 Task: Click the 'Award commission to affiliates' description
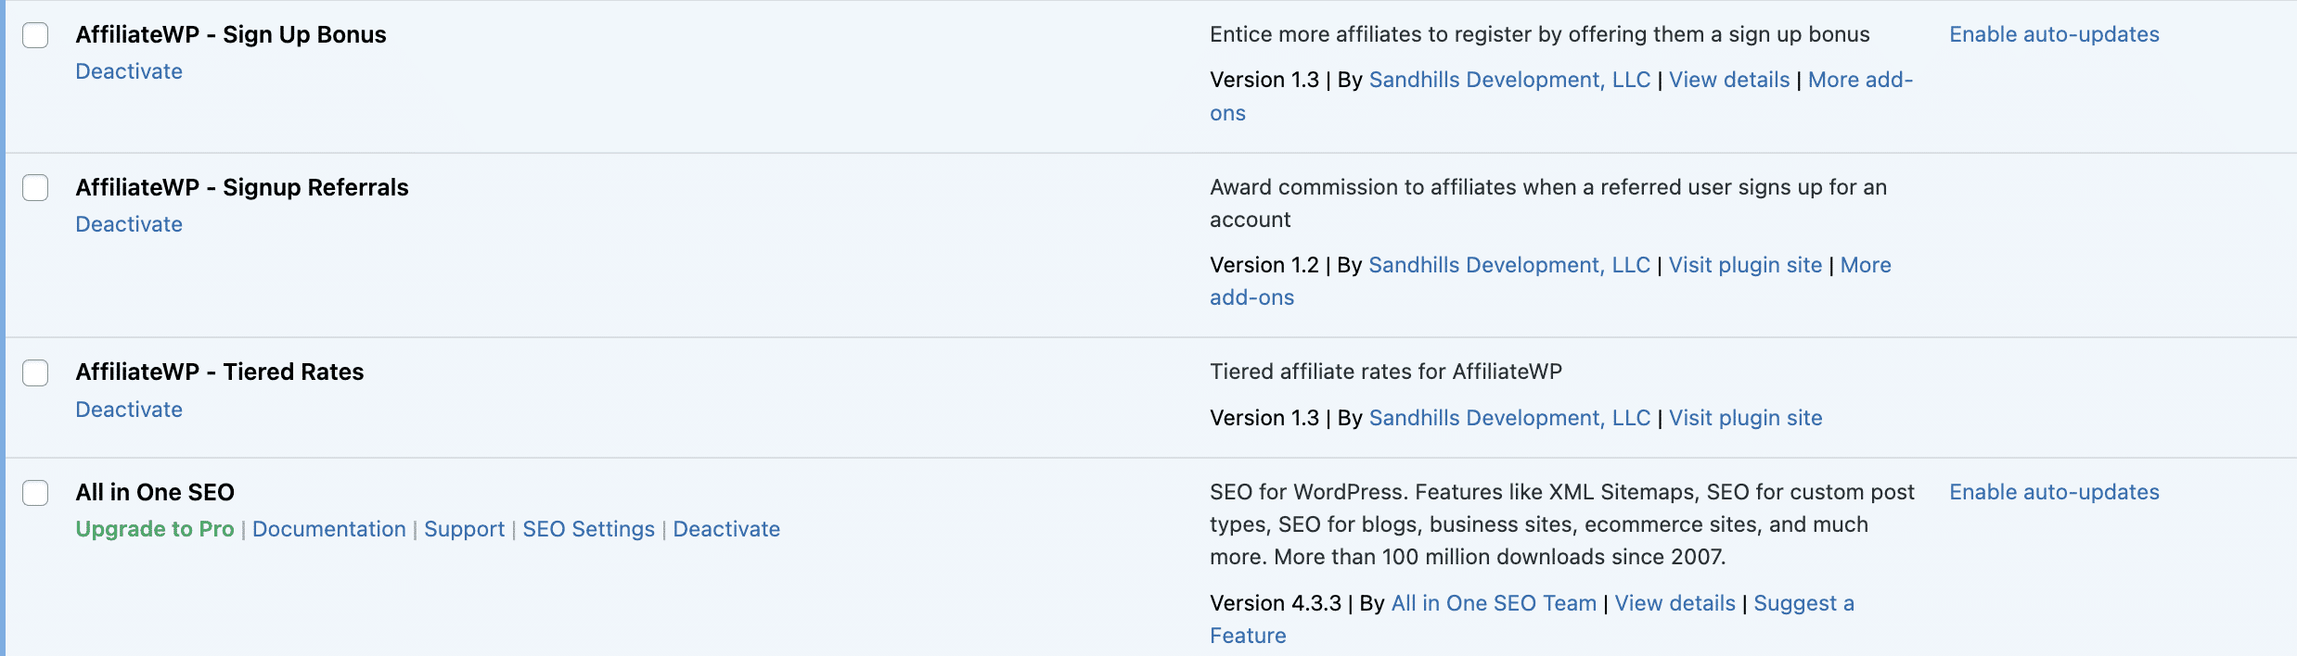tap(1548, 203)
